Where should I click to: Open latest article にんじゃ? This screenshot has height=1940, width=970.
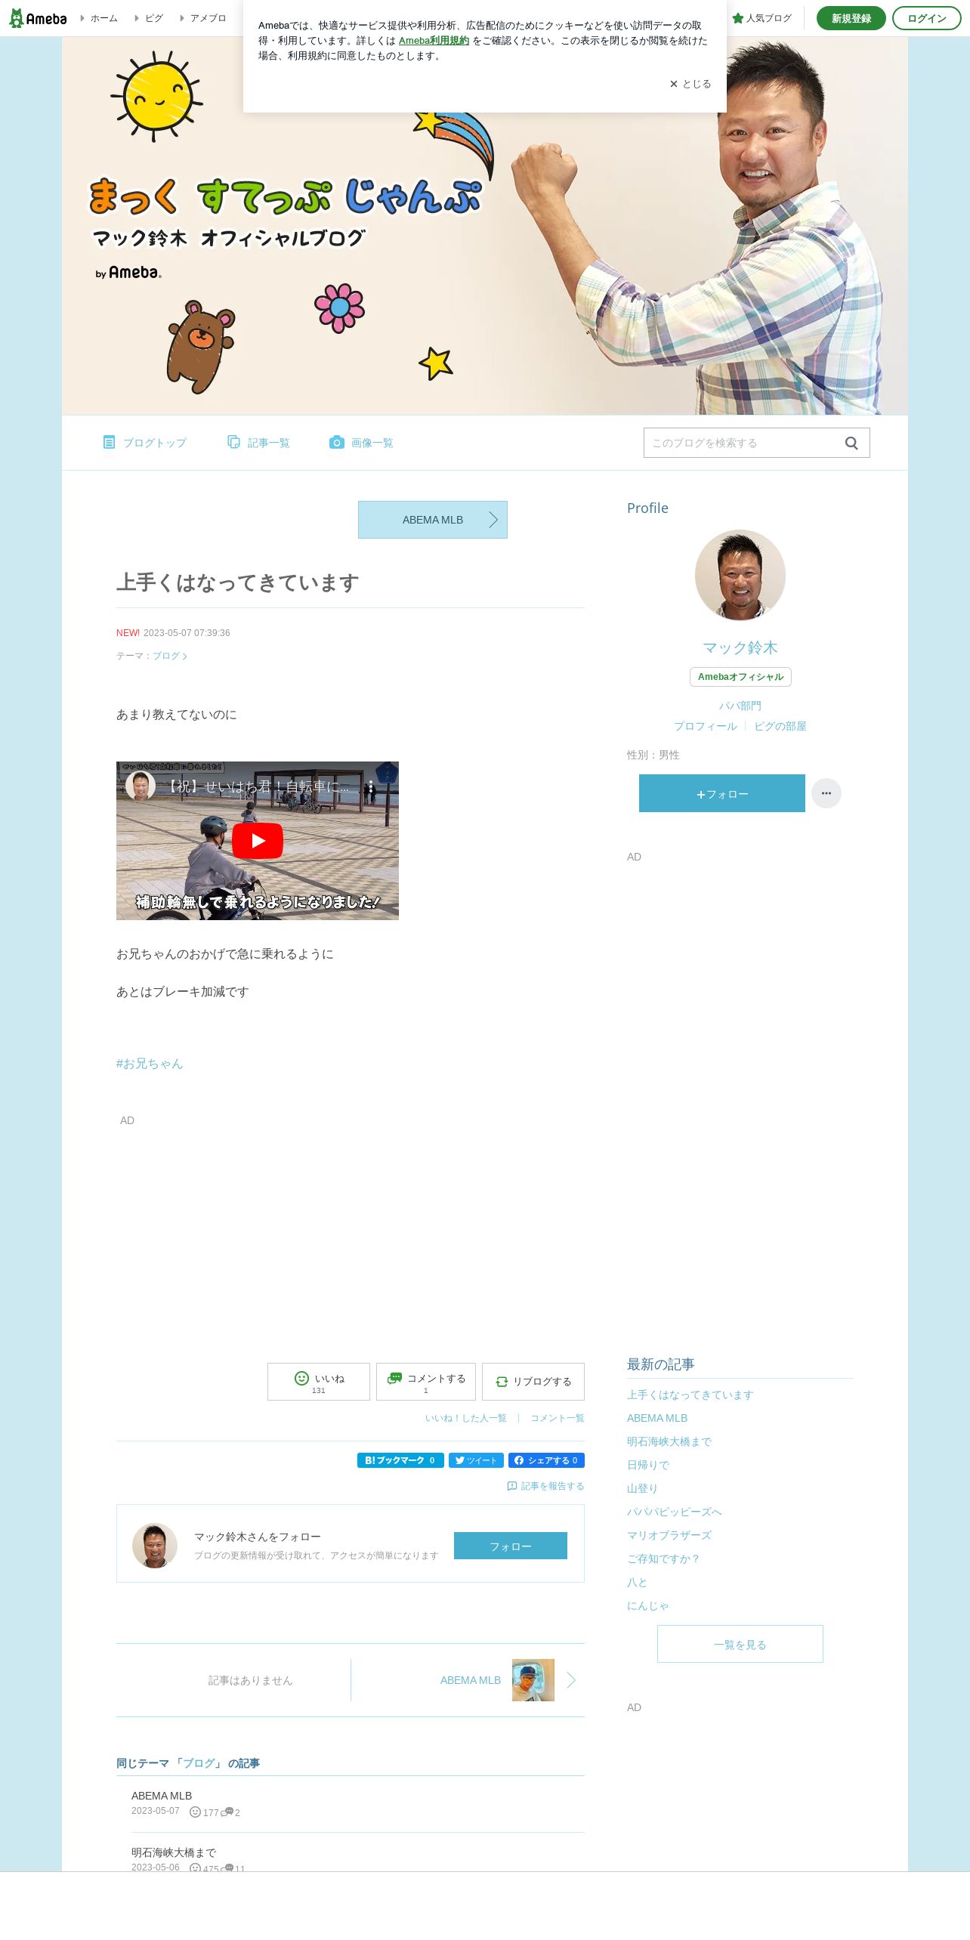(x=648, y=1605)
